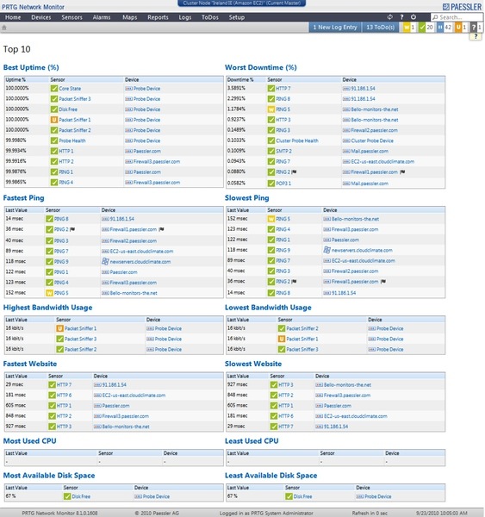Open Packet Sniffer 2 in Lowest Bandwidth Usage
This screenshot has height=517, width=485.
coord(302,328)
